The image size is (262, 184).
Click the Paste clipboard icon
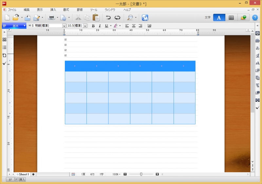coord(96,18)
